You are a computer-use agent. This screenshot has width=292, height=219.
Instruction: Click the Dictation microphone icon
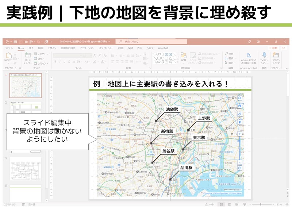264,55
